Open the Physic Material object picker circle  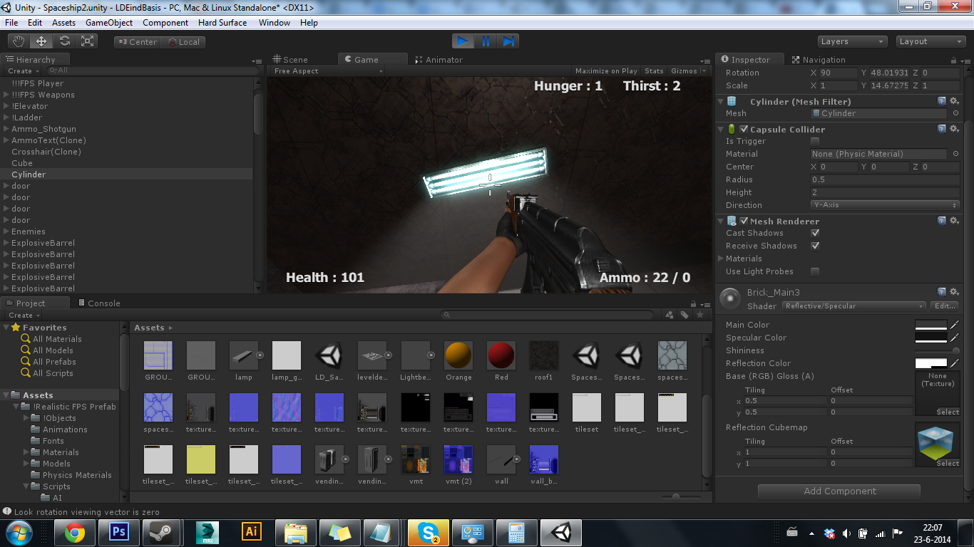tap(955, 154)
